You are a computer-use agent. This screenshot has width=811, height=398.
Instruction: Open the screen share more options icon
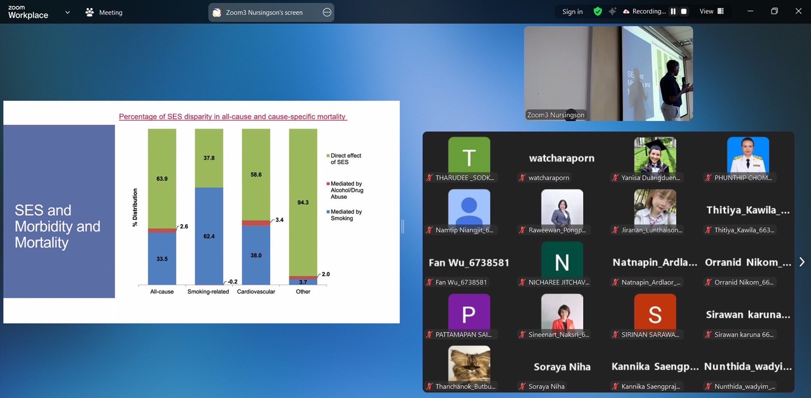[327, 12]
